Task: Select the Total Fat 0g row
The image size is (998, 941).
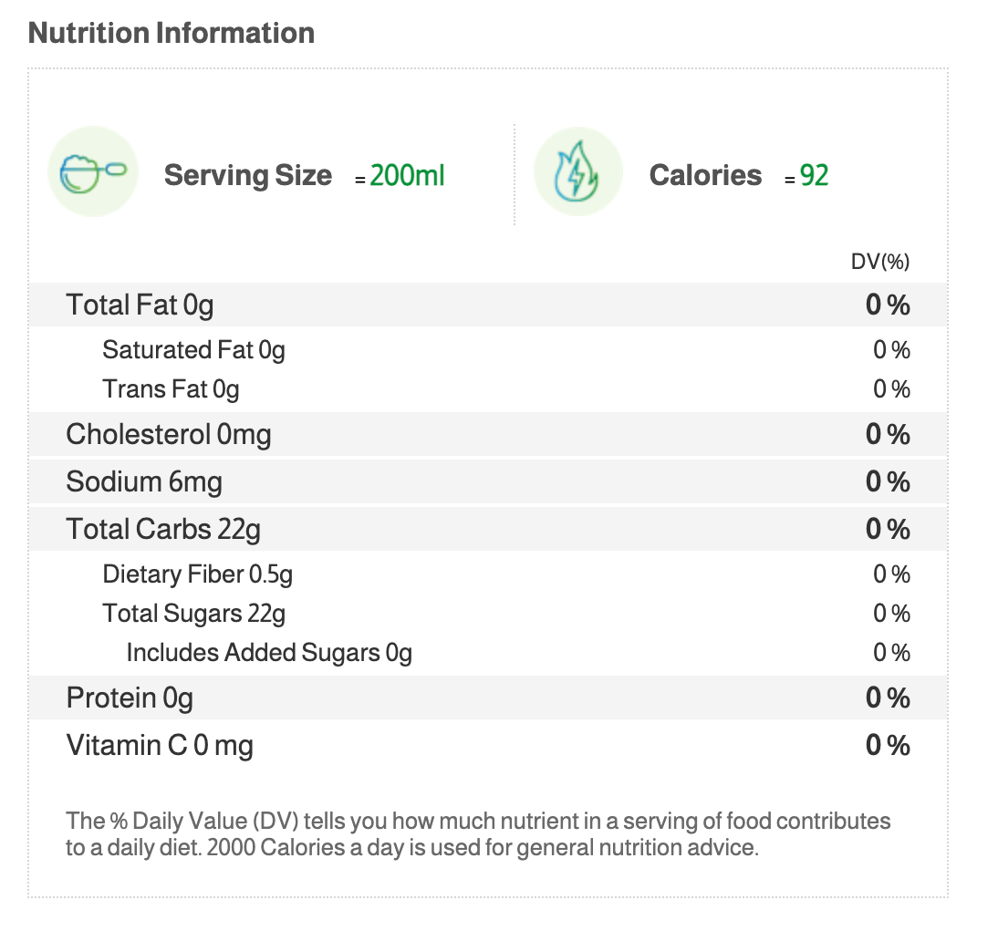Action: [140, 305]
